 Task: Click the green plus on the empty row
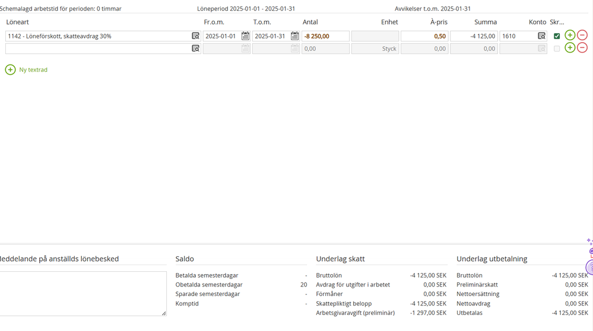[570, 48]
